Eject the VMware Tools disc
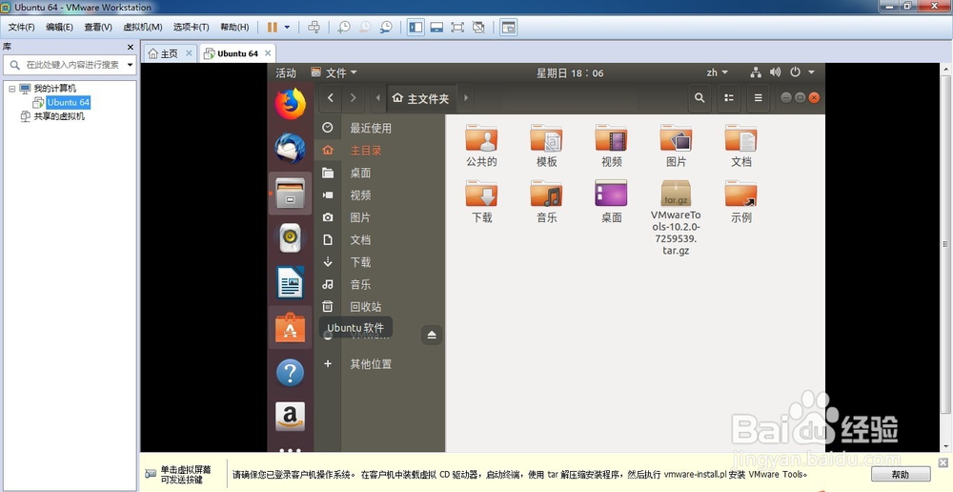Image resolution: width=953 pixels, height=492 pixels. (432, 335)
